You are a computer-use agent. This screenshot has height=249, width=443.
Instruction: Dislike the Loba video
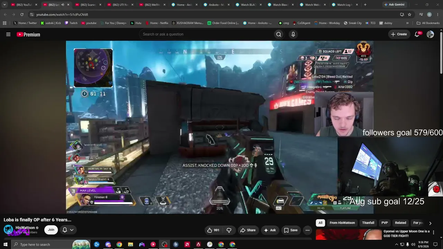pyautogui.click(x=229, y=230)
